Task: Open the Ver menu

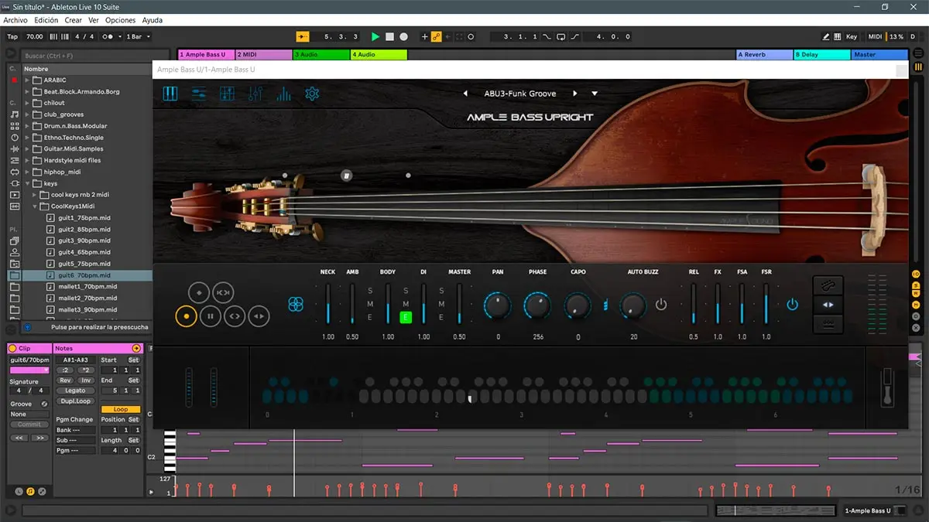Action: tap(94, 20)
